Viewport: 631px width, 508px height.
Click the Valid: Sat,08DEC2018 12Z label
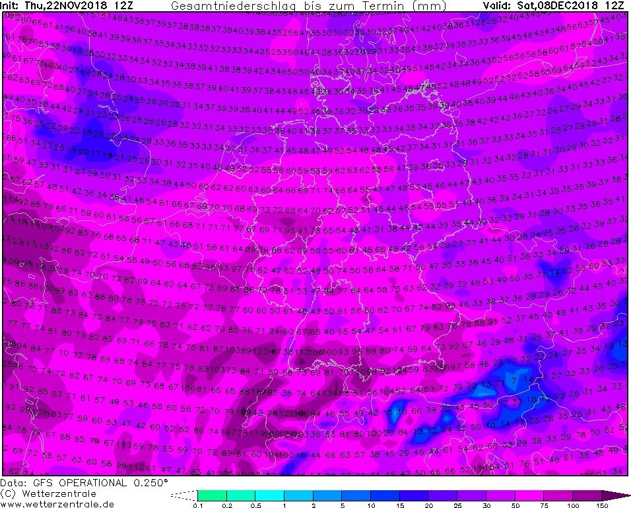tap(553, 5)
